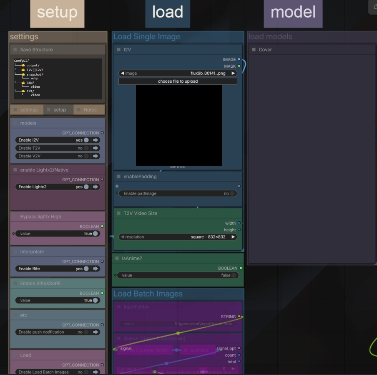Image resolution: width=377 pixels, height=375 pixels.
Task: Toggle the Enable RifleXRoPE value switch
Action: click(95, 300)
